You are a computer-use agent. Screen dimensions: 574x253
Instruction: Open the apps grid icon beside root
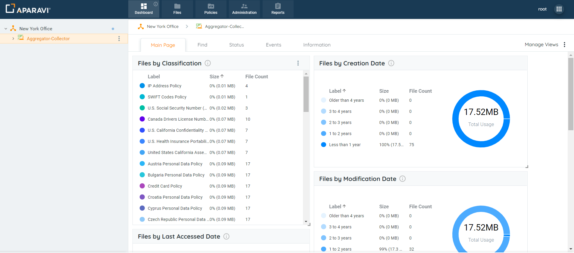click(x=559, y=9)
